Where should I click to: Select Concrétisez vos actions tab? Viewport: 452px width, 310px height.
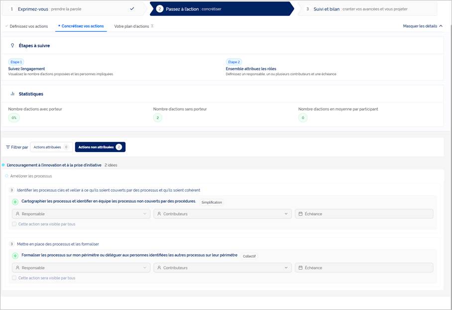pyautogui.click(x=81, y=26)
